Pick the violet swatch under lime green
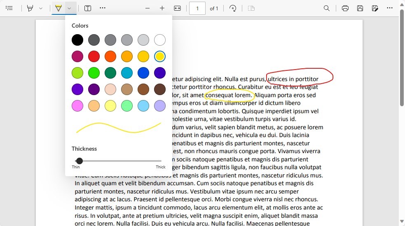405x226 pixels. click(77, 89)
